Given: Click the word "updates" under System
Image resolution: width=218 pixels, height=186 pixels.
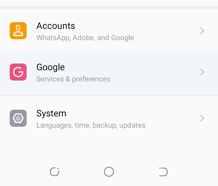Looking at the screenshot, I should coord(132,125).
